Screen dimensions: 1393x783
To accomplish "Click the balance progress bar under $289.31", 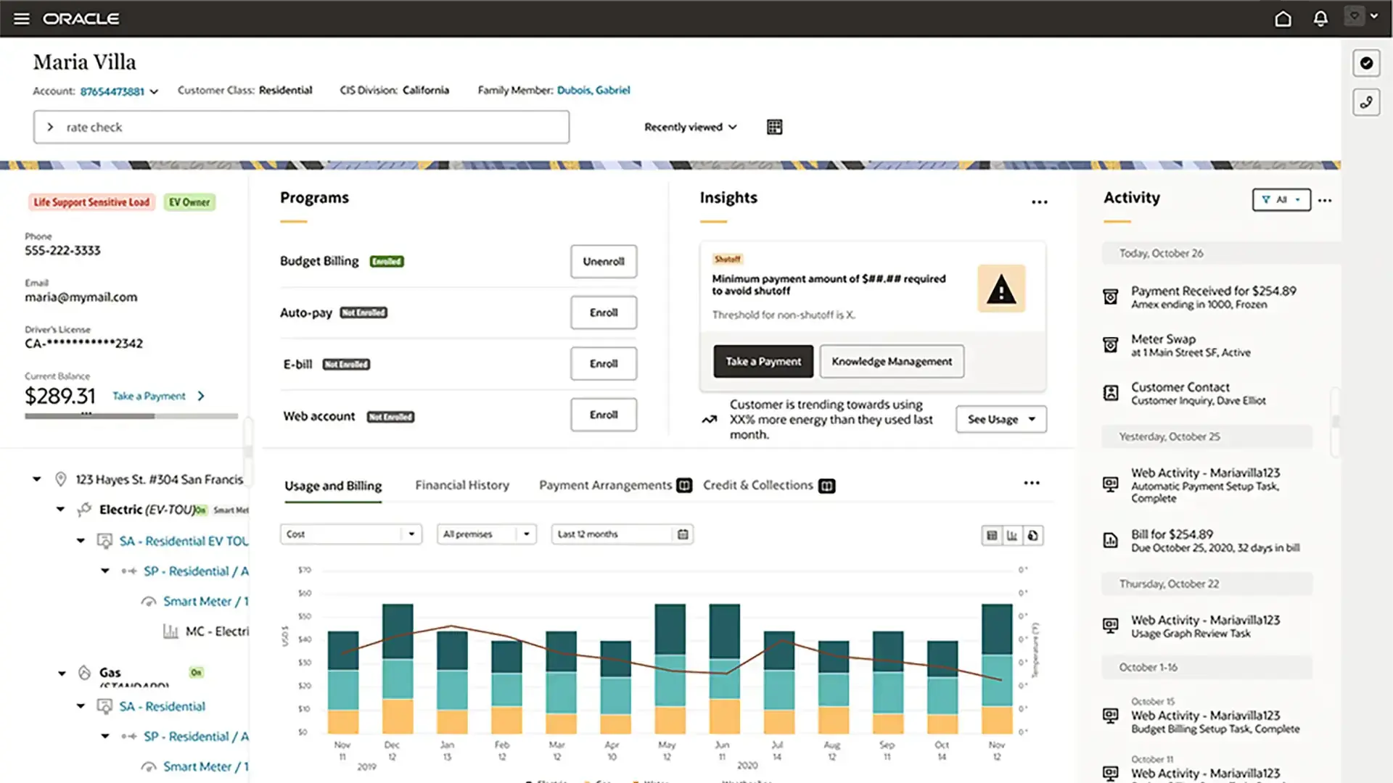I will click(131, 416).
